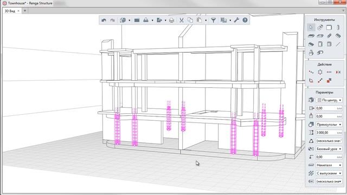Open the bottom '(несколько знач' mark dropdown
The image size is (347, 195).
point(329,181)
